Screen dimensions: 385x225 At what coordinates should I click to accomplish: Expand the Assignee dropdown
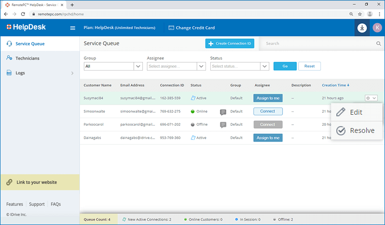[176, 66]
